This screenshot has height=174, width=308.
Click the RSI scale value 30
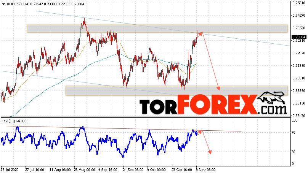[294, 152]
